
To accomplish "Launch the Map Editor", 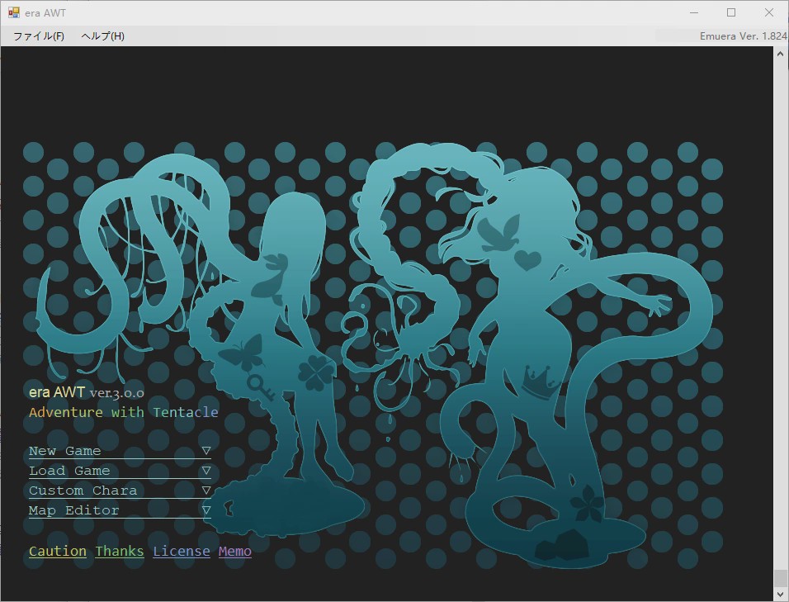I will point(74,510).
